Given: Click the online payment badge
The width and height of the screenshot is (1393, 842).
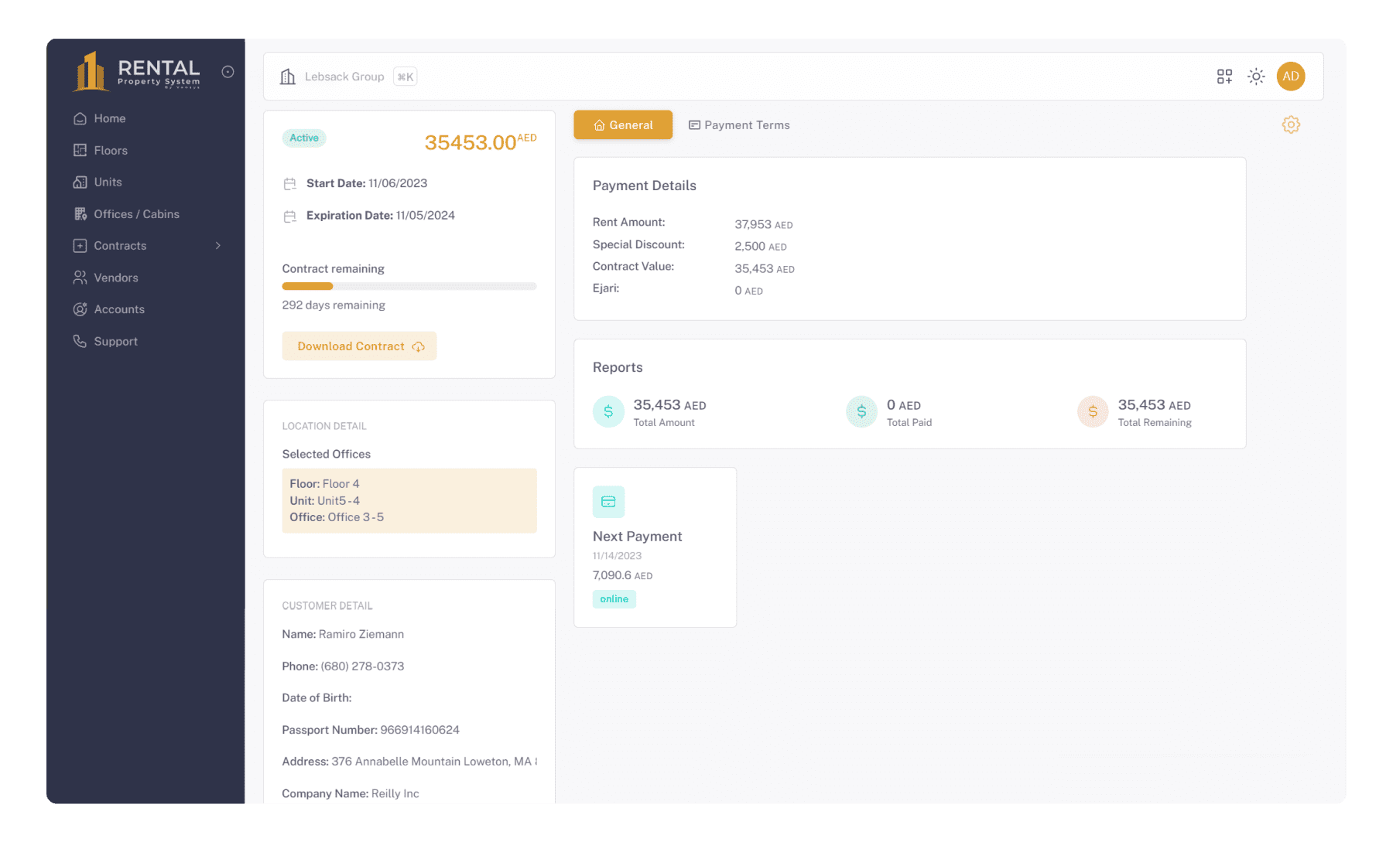Looking at the screenshot, I should click(614, 599).
